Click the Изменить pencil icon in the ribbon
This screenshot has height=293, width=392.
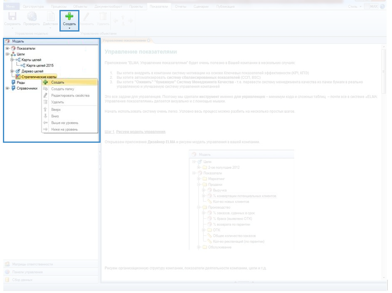86,17
